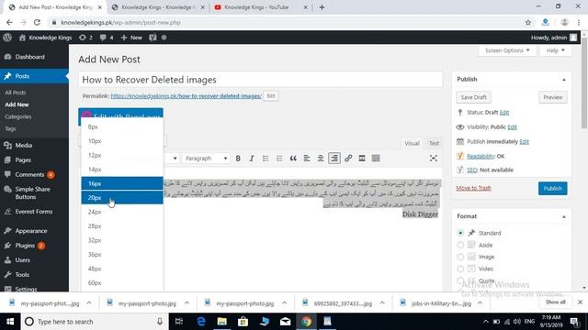
Task: Reload the browser page
Action: click(x=37, y=22)
